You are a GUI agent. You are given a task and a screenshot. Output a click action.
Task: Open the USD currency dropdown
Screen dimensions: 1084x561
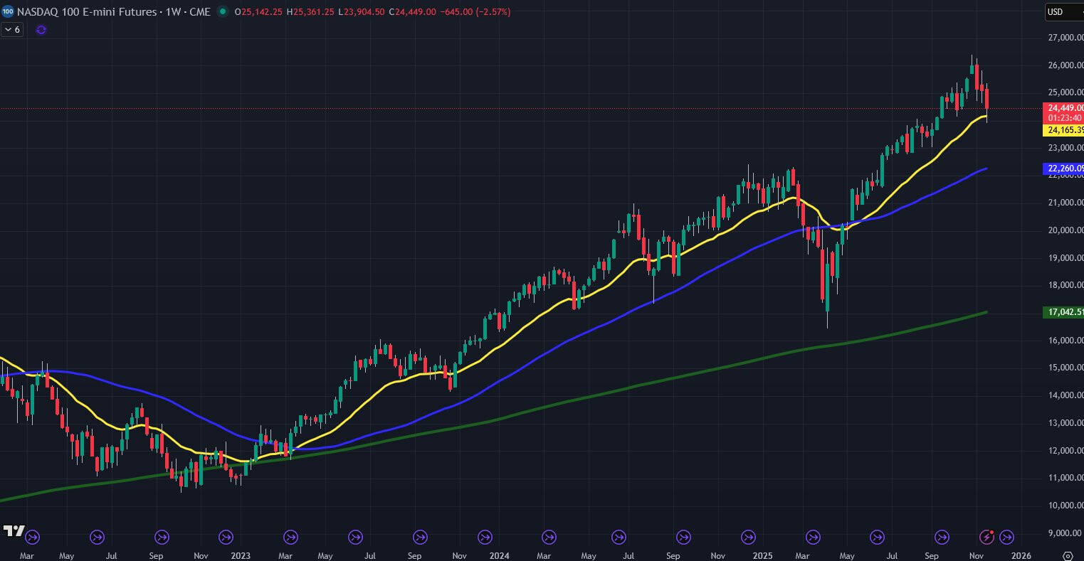(1063, 12)
